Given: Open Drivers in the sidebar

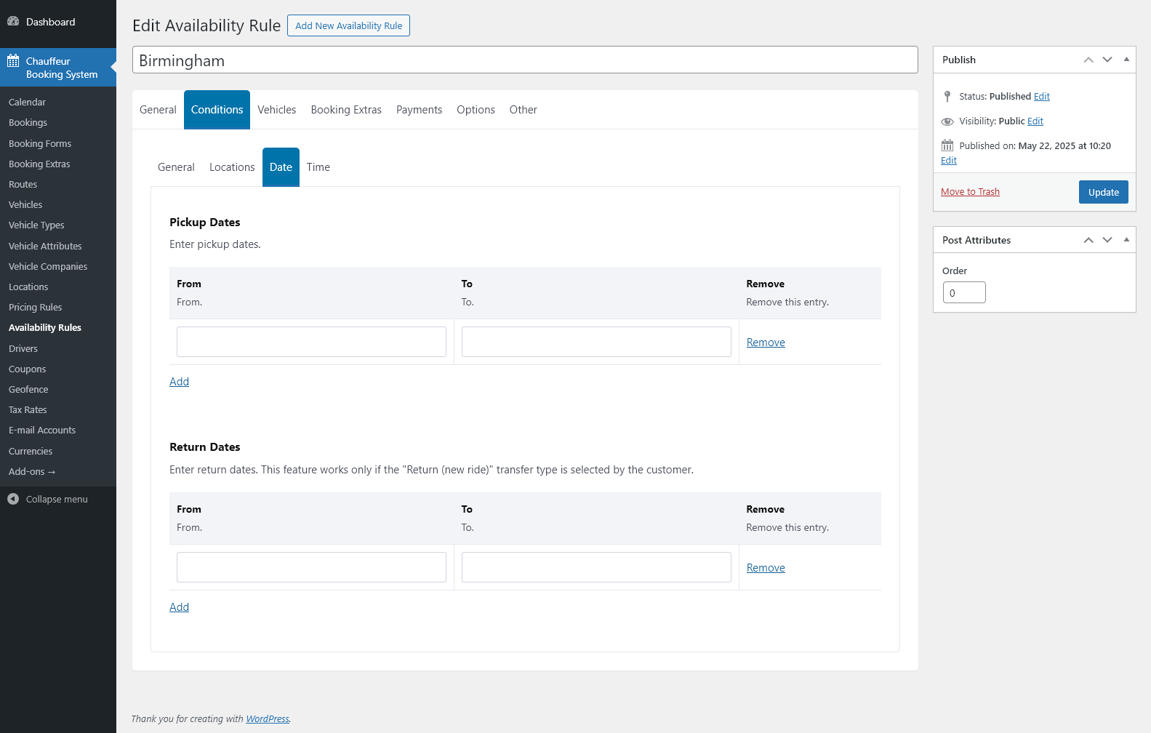Looking at the screenshot, I should click(x=23, y=349).
